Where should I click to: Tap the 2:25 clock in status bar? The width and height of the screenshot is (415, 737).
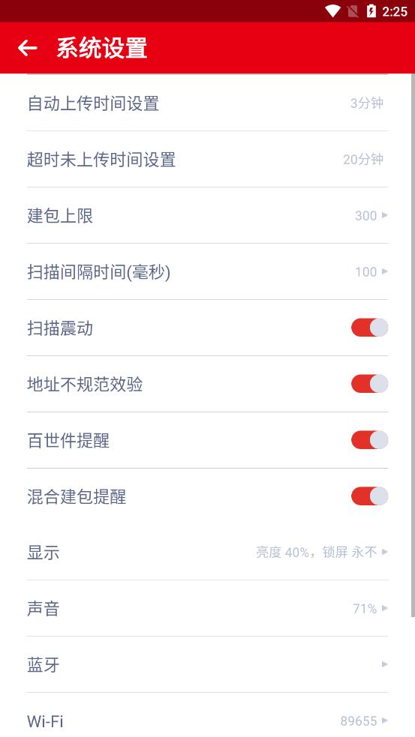point(394,11)
